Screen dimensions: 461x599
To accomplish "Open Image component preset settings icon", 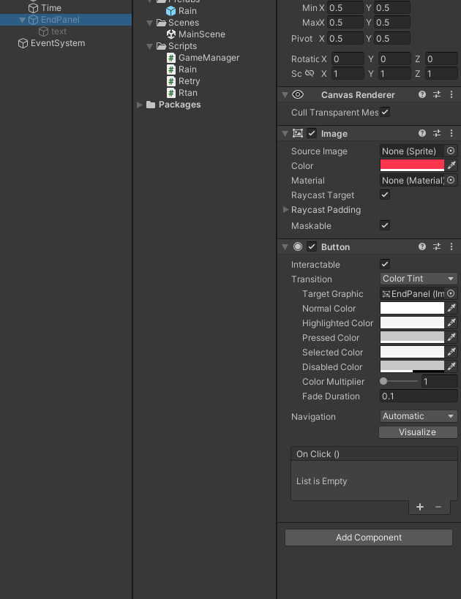I will click(437, 133).
